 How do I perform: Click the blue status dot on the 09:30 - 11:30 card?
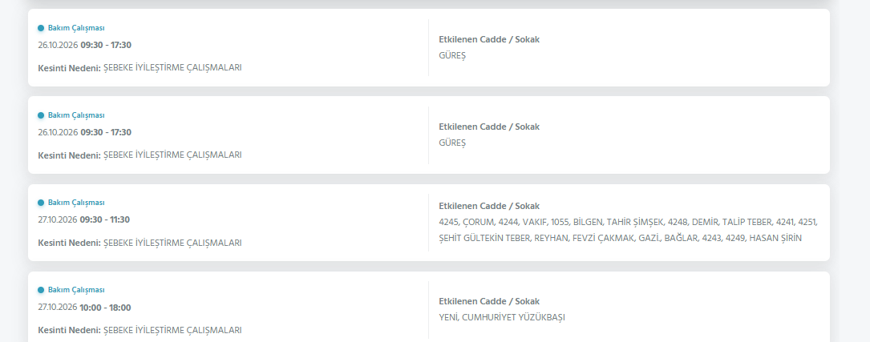tap(41, 203)
